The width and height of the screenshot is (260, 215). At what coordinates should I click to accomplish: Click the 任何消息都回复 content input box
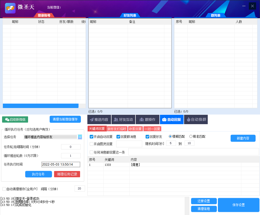(193, 152)
